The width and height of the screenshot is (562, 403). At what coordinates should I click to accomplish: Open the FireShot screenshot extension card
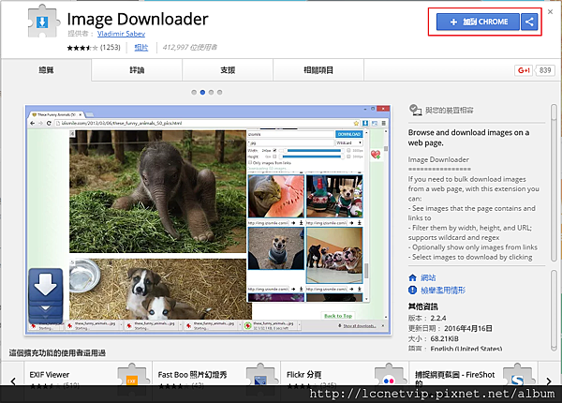click(x=473, y=376)
